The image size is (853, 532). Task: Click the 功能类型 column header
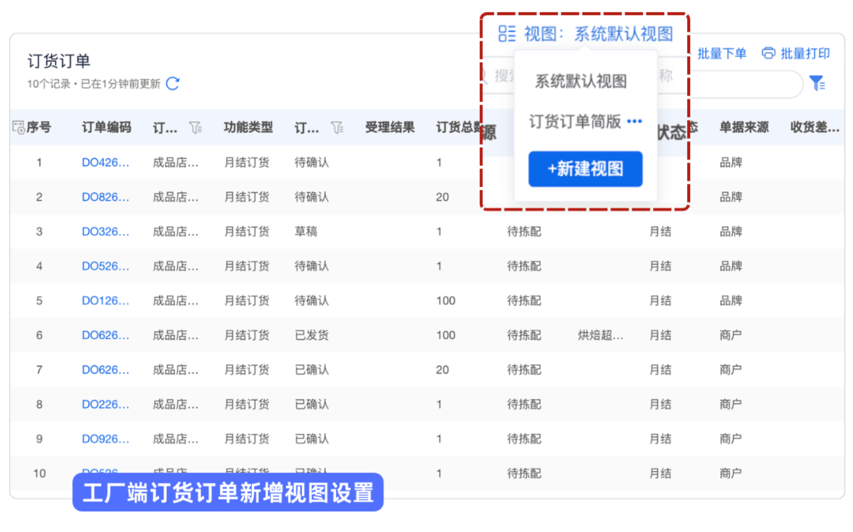click(248, 127)
